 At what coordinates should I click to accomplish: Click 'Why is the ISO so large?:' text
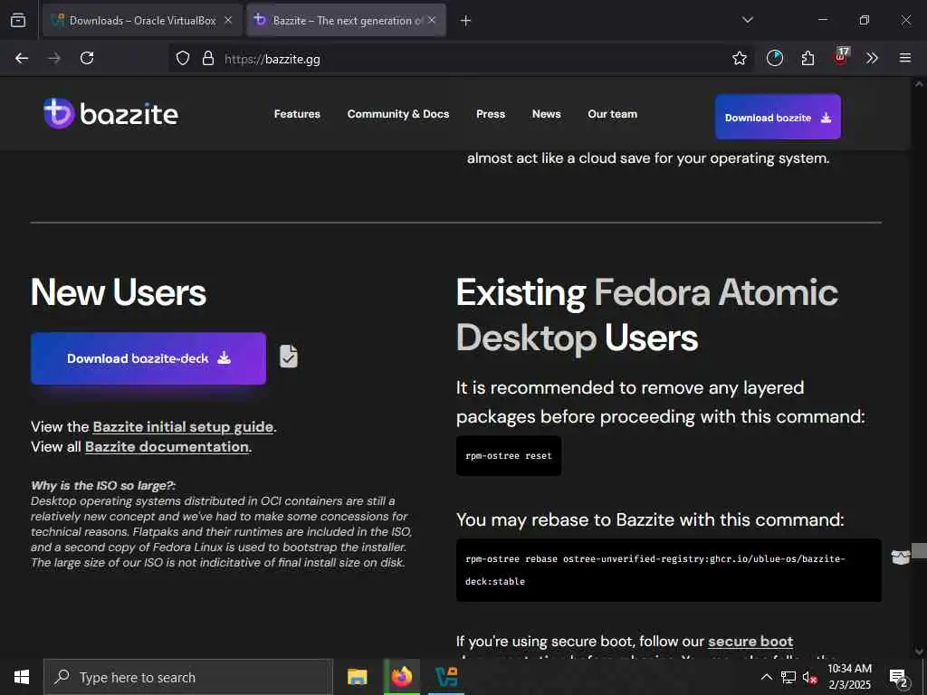(103, 486)
